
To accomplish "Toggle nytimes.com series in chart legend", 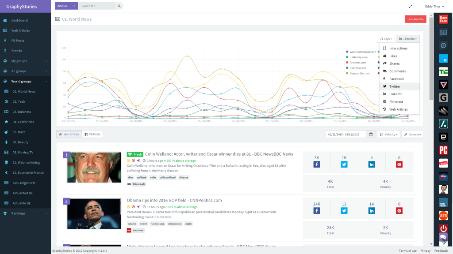I will [356, 68].
